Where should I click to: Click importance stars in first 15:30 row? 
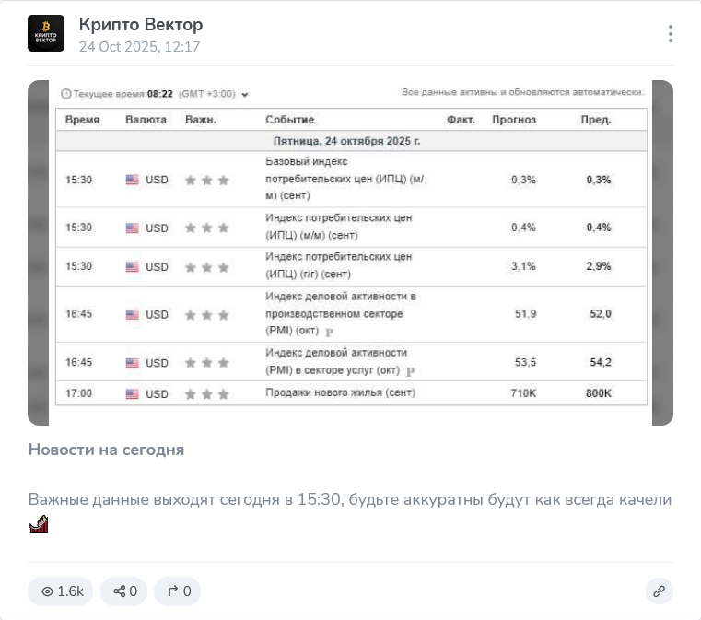pos(207,181)
